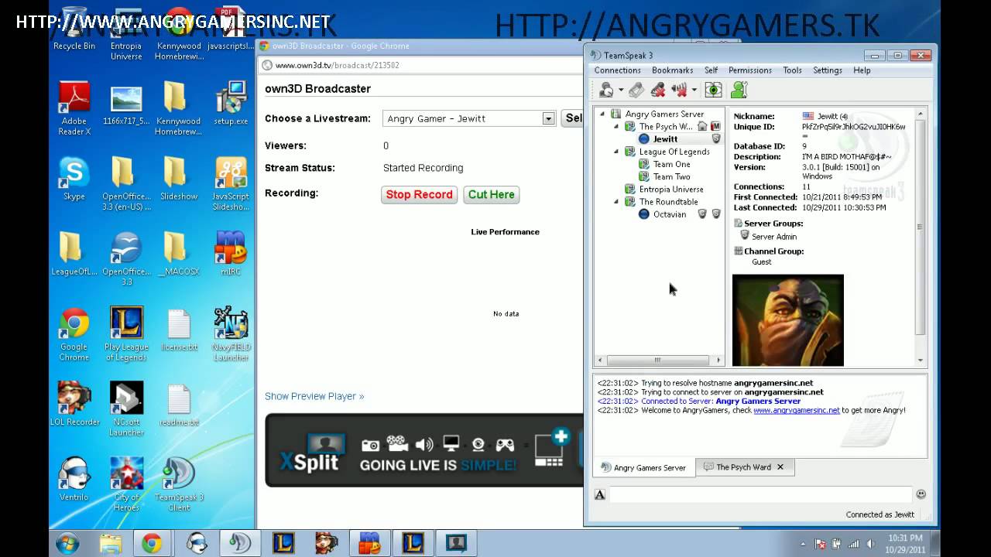This screenshot has width=991, height=557.
Task: Click the info panel scroll down arrow
Action: (x=921, y=360)
